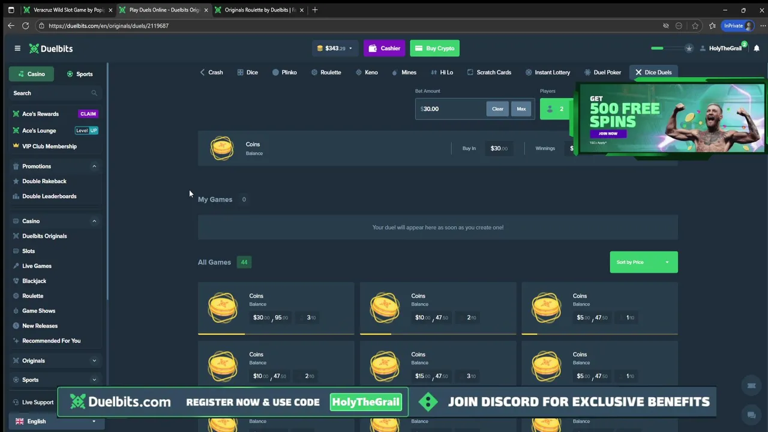Set bet amount to Max
Viewport: 768px width, 432px height.
pyautogui.click(x=521, y=109)
